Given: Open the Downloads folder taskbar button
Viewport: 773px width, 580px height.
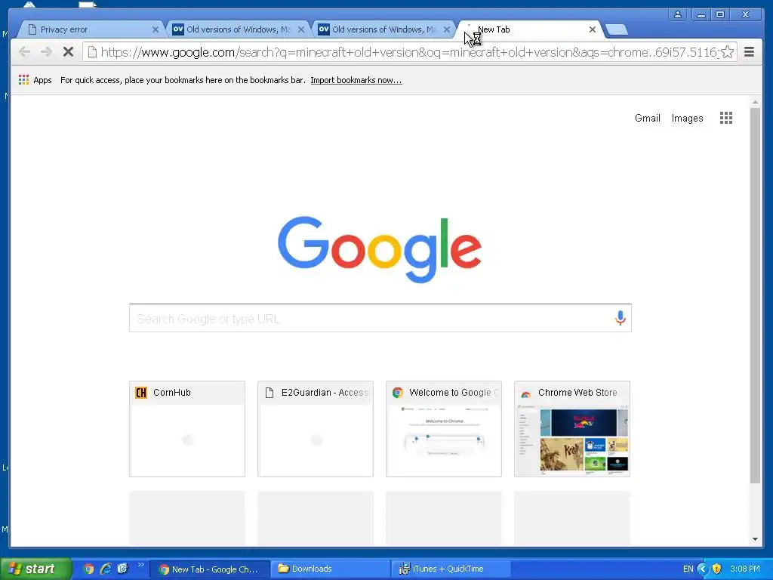Looking at the screenshot, I should (x=331, y=569).
